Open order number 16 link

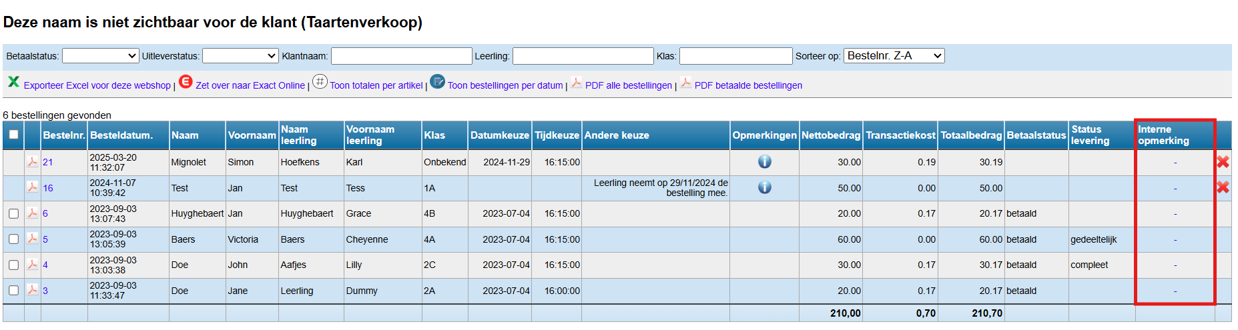click(48, 188)
